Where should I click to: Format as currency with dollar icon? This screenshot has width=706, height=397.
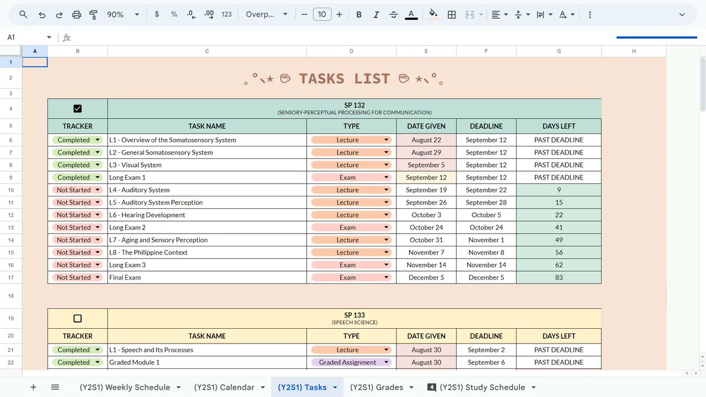tap(156, 15)
